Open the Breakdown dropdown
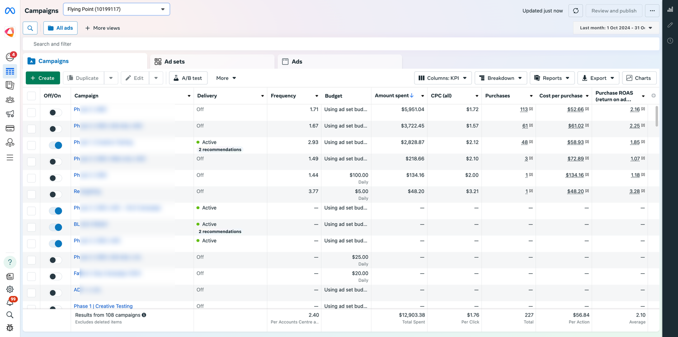The height and width of the screenshot is (337, 678). (501, 78)
